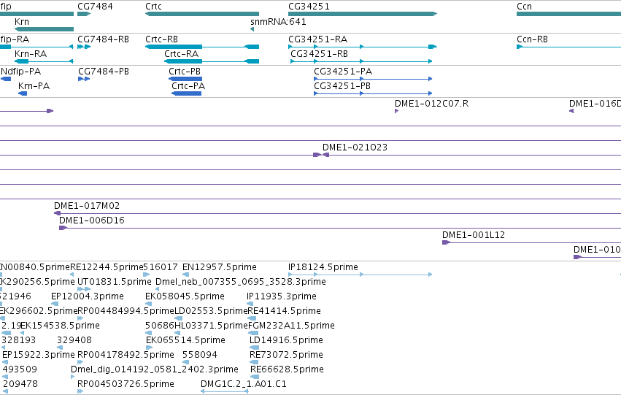Select feature 328193 label

tap(19, 340)
